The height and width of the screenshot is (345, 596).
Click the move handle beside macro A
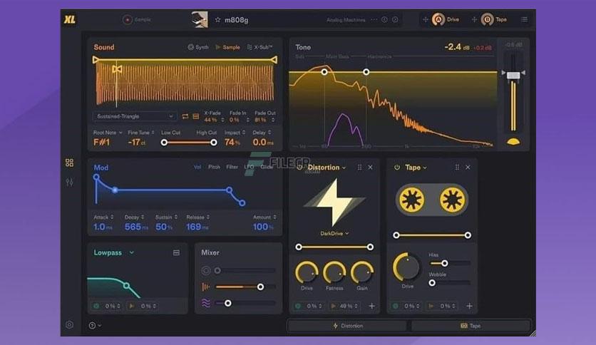tap(426, 19)
